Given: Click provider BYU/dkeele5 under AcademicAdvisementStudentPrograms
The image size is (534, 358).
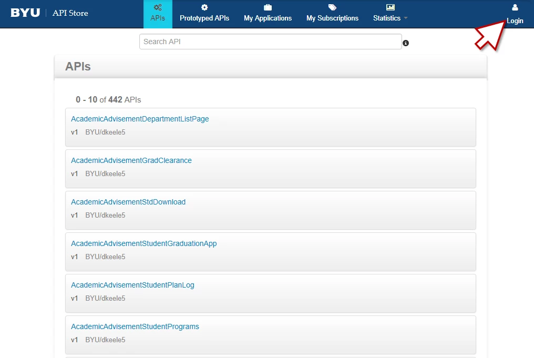Looking at the screenshot, I should pyautogui.click(x=105, y=340).
